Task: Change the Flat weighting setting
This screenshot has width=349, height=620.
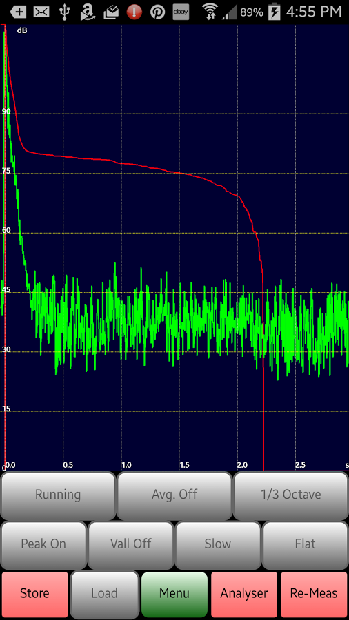Action: [305, 544]
